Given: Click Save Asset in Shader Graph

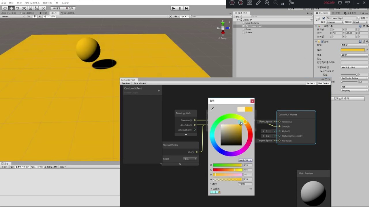Looking at the screenshot, I should [x=126, y=83].
